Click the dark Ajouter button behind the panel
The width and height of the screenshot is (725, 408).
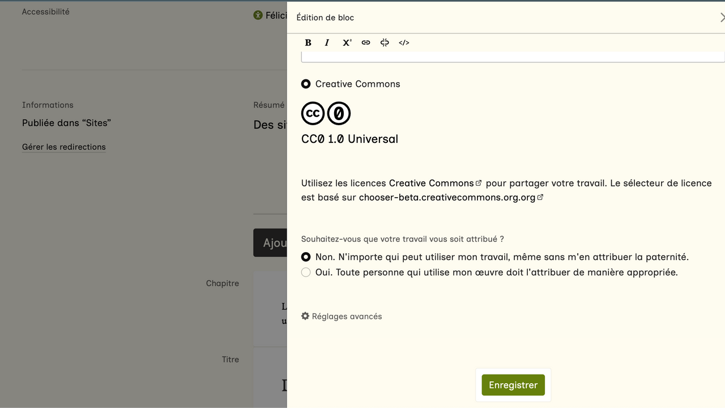click(x=271, y=243)
